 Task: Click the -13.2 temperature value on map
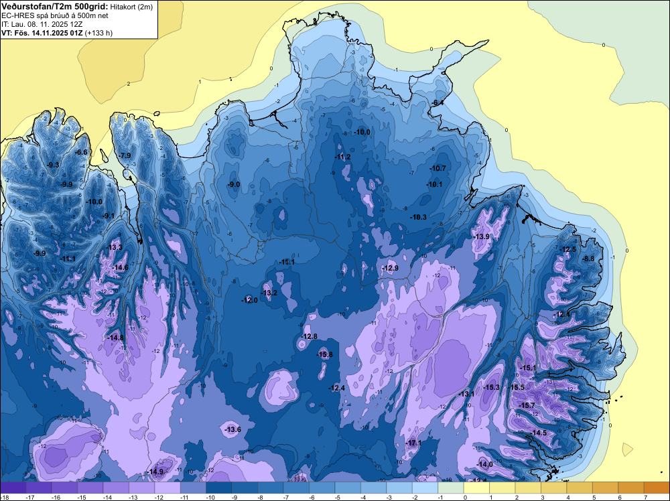(x=269, y=293)
